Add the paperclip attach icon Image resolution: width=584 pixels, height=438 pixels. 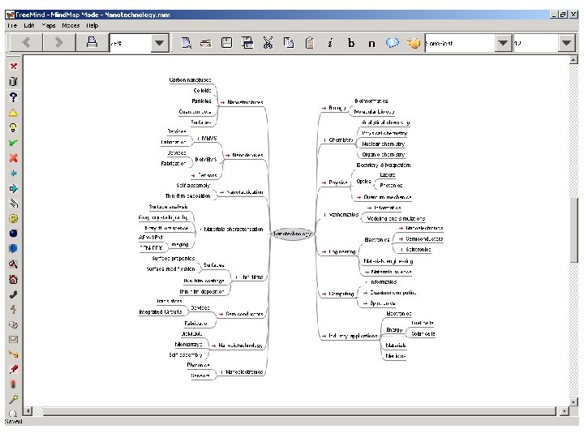14,204
